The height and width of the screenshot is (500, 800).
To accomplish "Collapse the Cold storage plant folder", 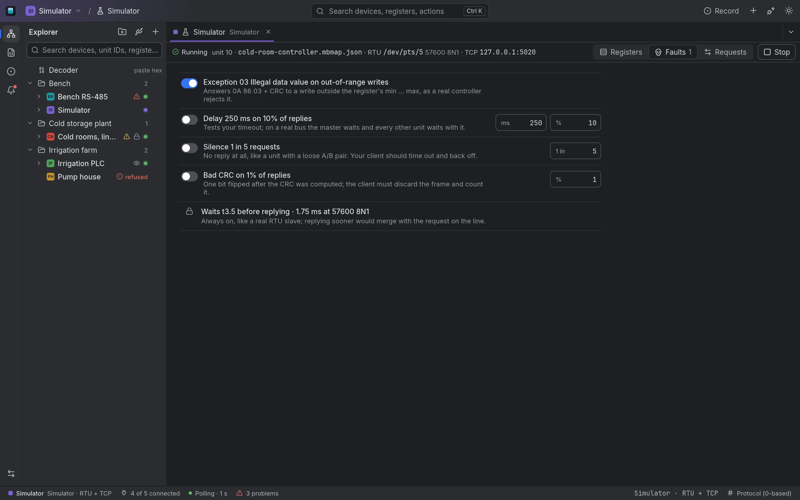I will [x=30, y=123].
